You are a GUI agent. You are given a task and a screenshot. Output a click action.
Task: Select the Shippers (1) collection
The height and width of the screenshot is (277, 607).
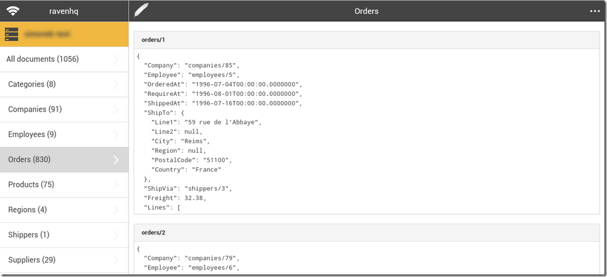[x=64, y=235]
